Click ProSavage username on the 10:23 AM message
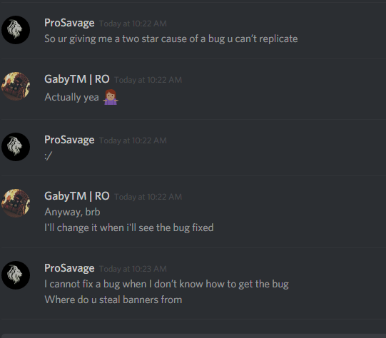The width and height of the screenshot is (386, 338). coord(69,268)
